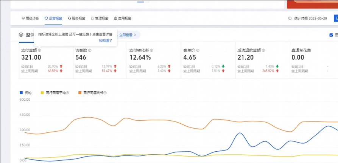Click the clock icon beside 统计时间
338x163 pixels.
pos(290,18)
